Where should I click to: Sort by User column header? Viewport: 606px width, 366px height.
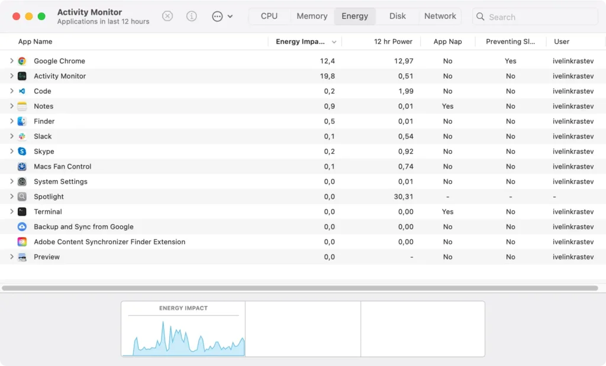tap(562, 42)
